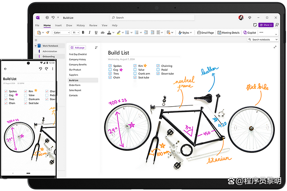Viewport: 287px width, 191px height.
Task: Expand the Styles dropdown
Action: [185, 33]
